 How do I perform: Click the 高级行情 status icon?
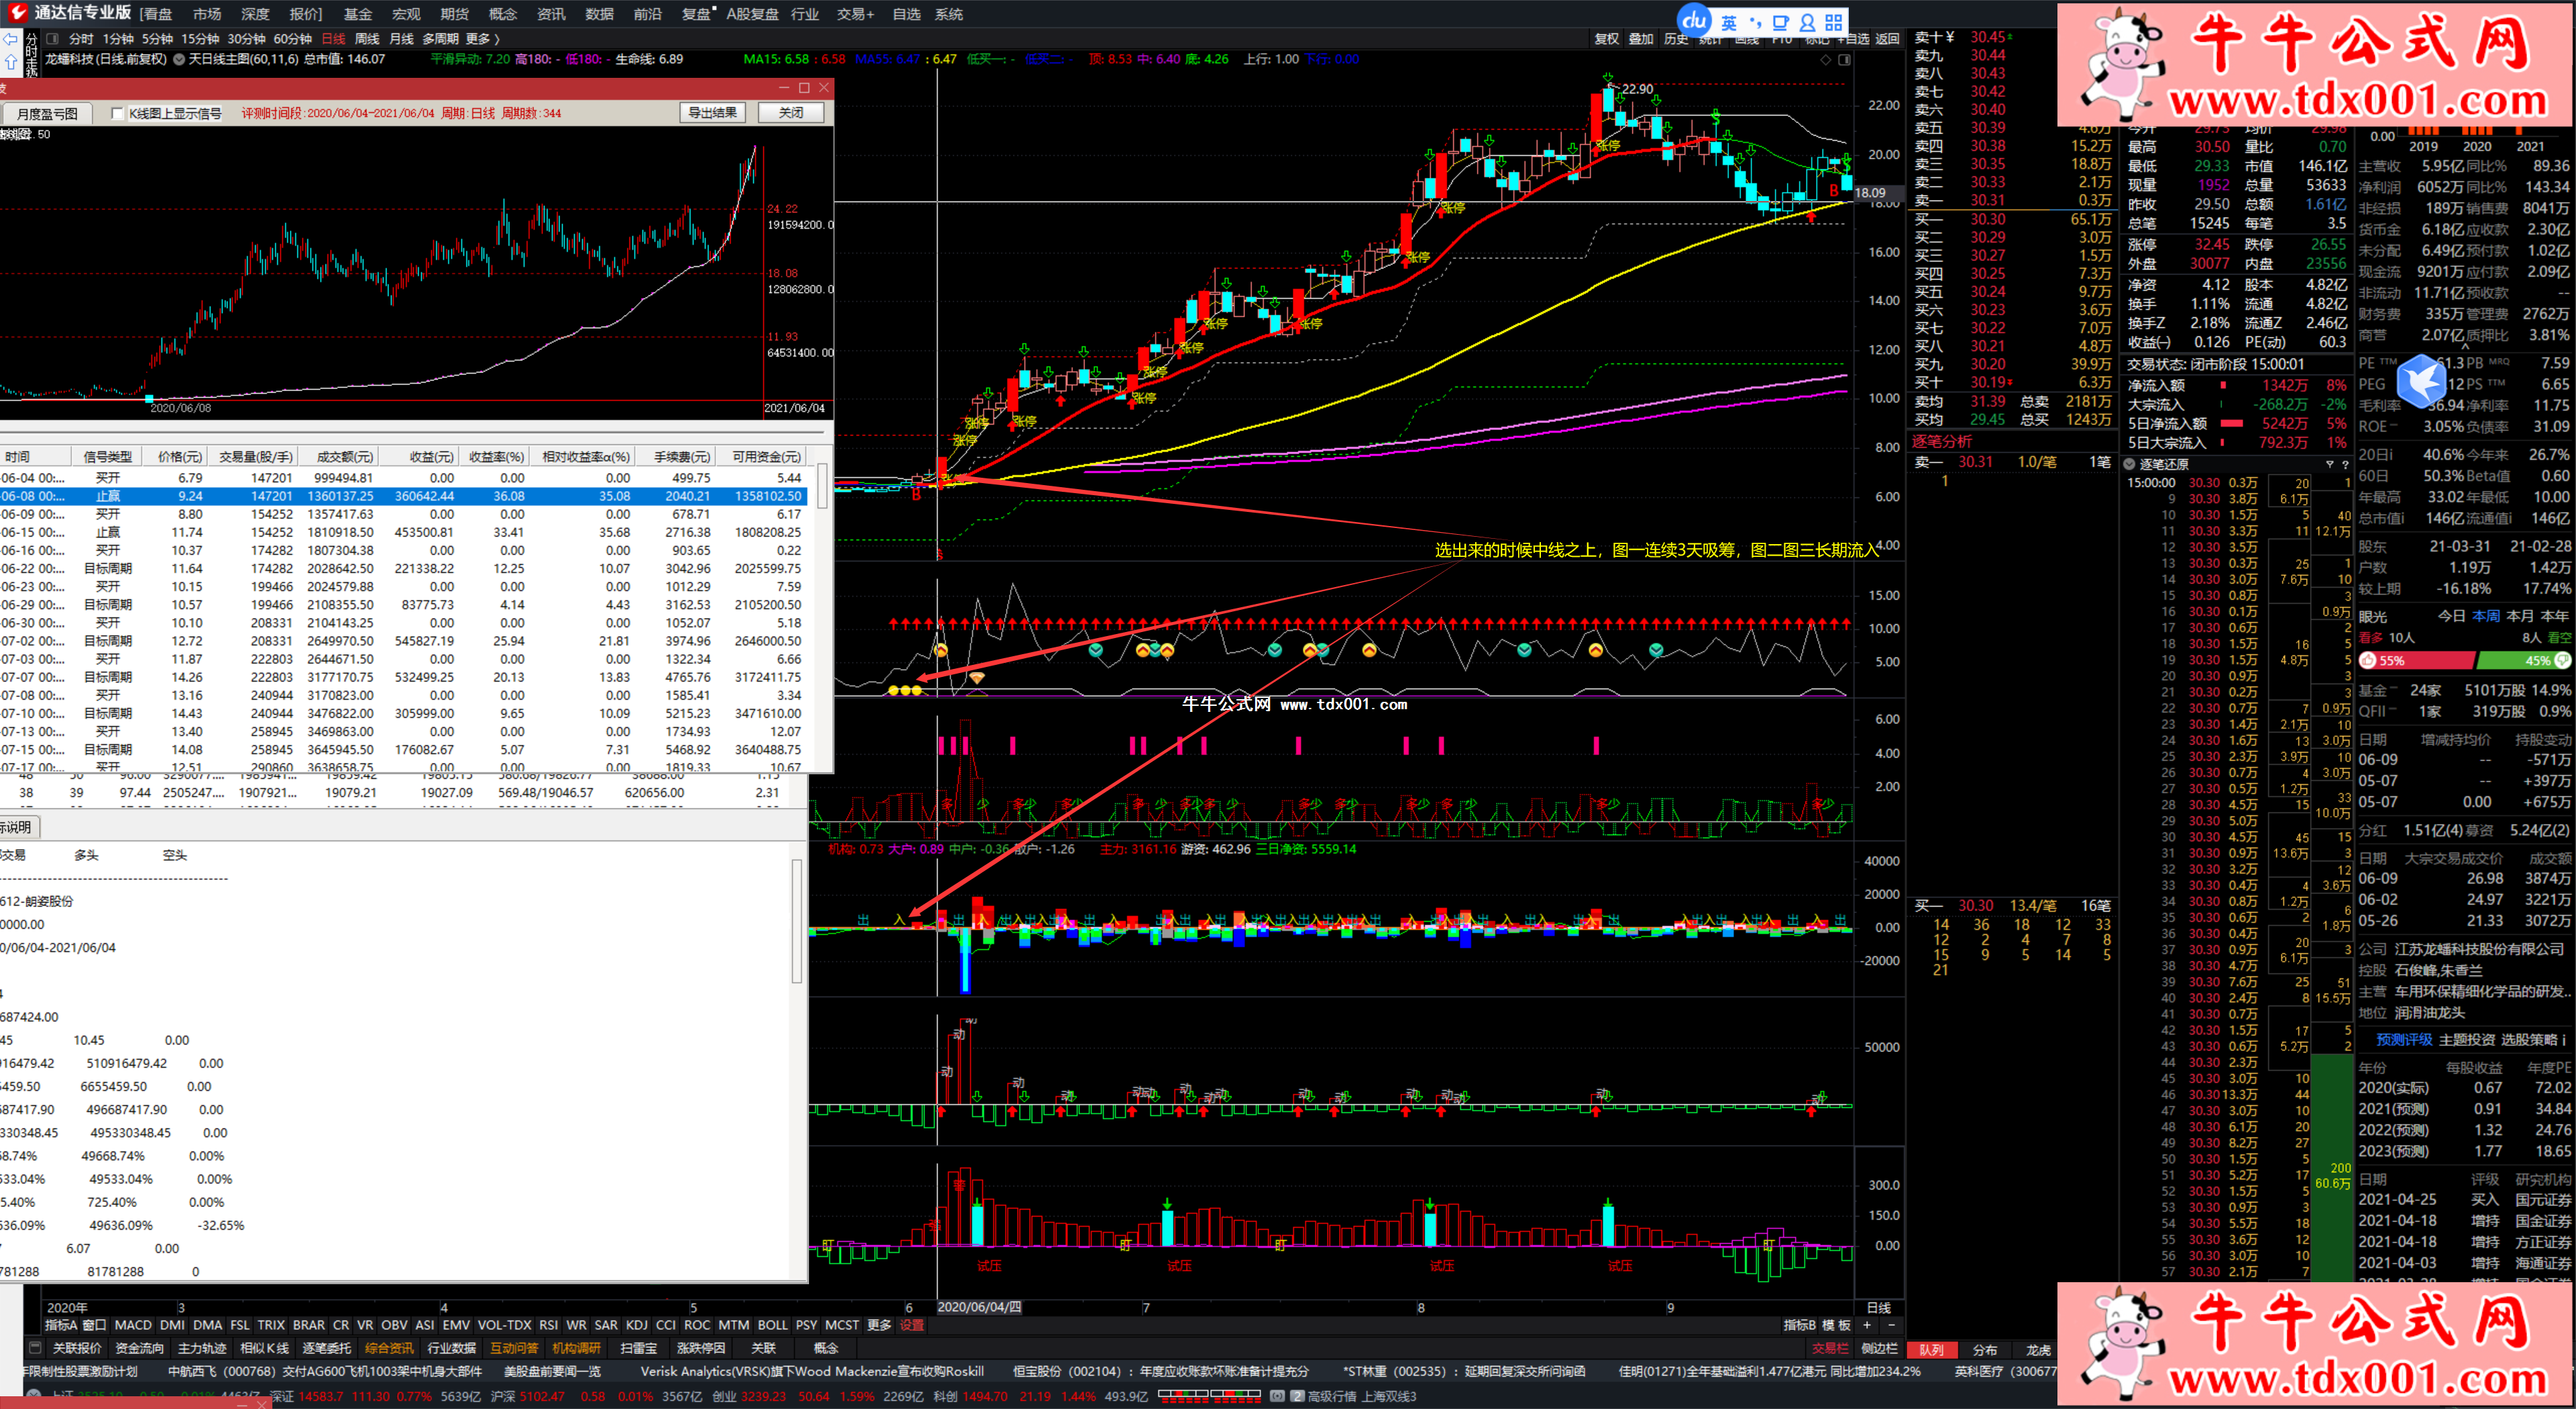(1297, 1397)
